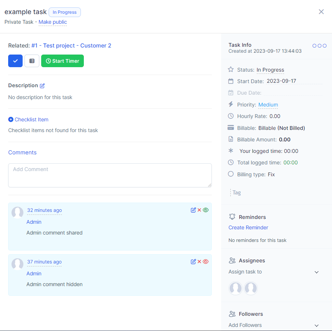This screenshot has height=331, width=332.
Task: Toggle visibility of the shared Admin comment
Action: point(206,210)
